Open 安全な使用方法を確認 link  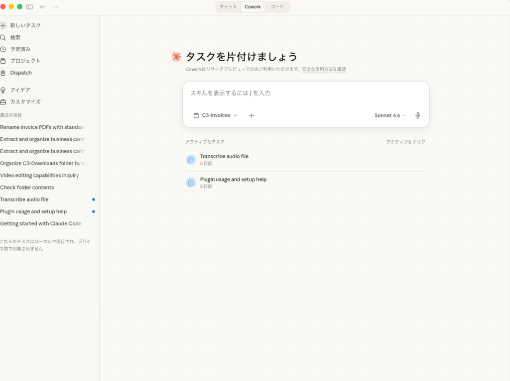tap(324, 69)
